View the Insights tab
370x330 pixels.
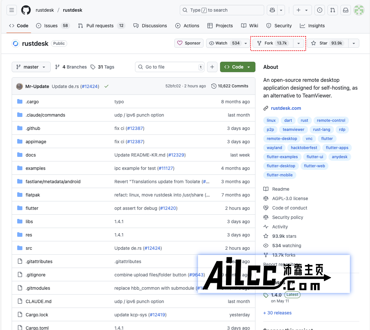(312, 26)
